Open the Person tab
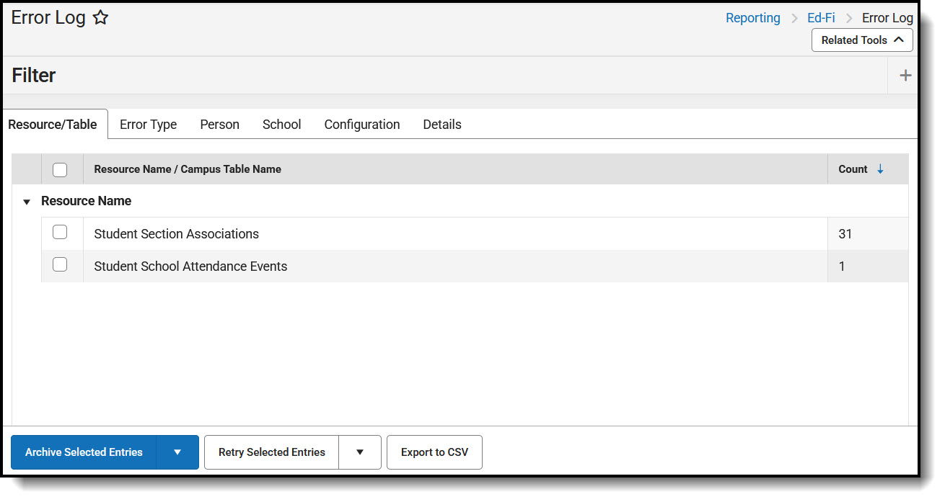Image resolution: width=945 pixels, height=502 pixels. pyautogui.click(x=219, y=124)
